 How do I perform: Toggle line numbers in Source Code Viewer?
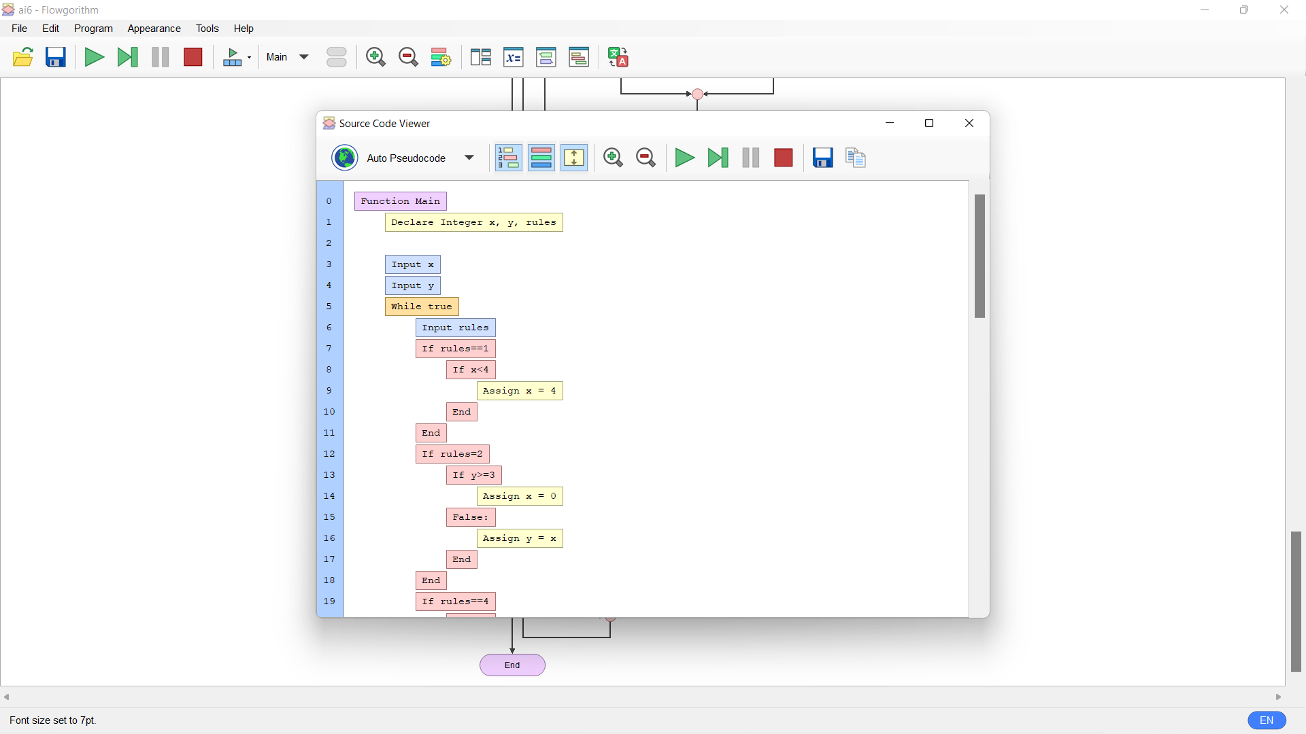[508, 158]
